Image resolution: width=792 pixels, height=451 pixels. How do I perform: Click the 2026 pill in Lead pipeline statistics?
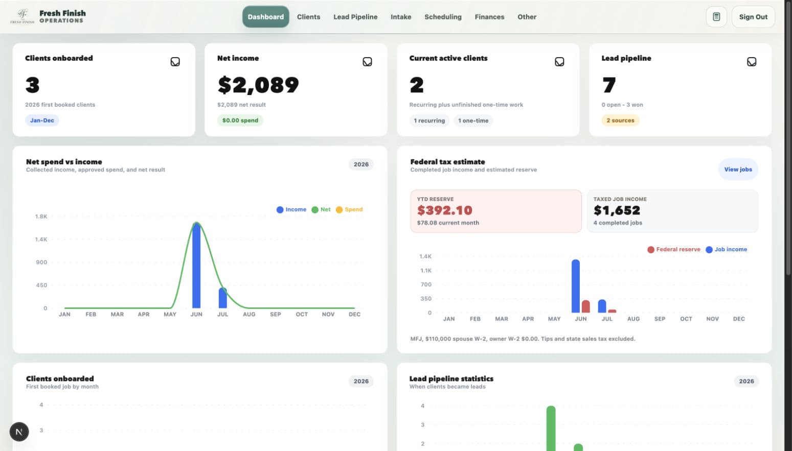[746, 381]
